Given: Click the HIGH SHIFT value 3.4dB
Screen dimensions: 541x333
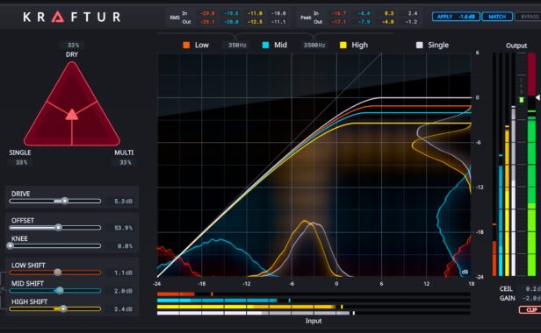Looking at the screenshot, I should pyautogui.click(x=123, y=309).
